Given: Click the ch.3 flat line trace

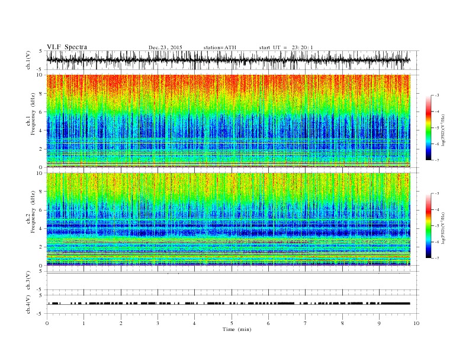Looking at the screenshot, I should 228,273.
